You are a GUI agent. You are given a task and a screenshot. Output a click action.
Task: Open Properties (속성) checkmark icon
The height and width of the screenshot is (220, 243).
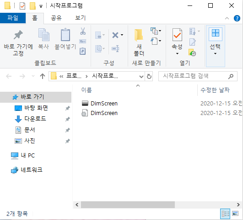pos(177,35)
